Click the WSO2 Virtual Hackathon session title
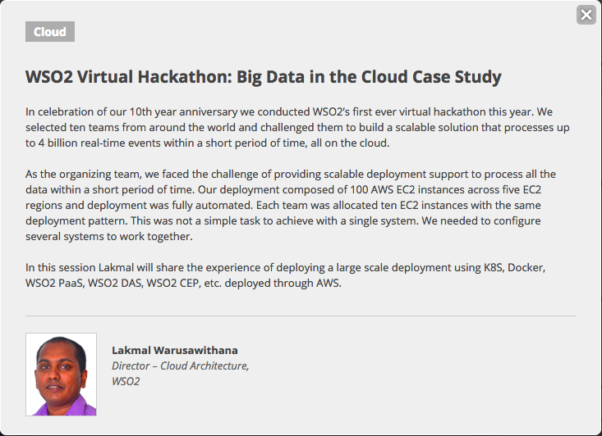The image size is (602, 436). pyautogui.click(x=264, y=78)
